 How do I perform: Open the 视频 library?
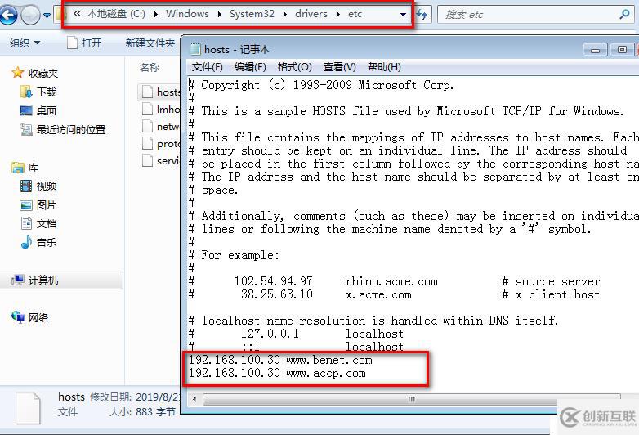click(38, 186)
